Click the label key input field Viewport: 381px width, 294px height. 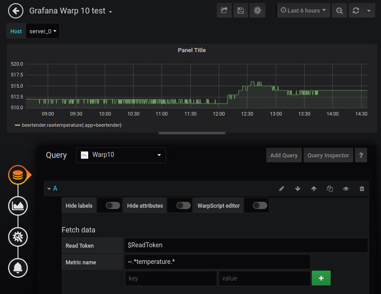coord(171,278)
